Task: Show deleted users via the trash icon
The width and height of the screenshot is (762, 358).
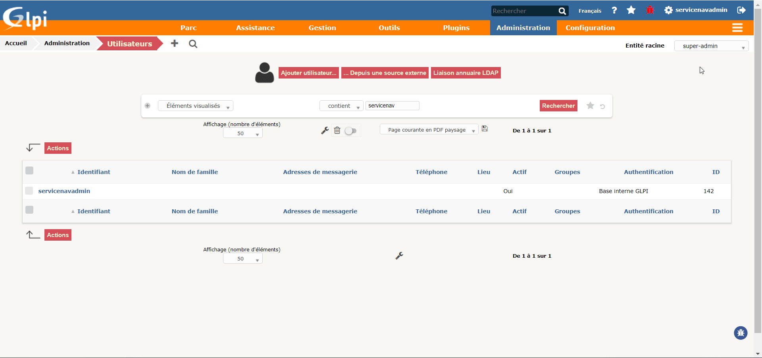Action: point(337,130)
